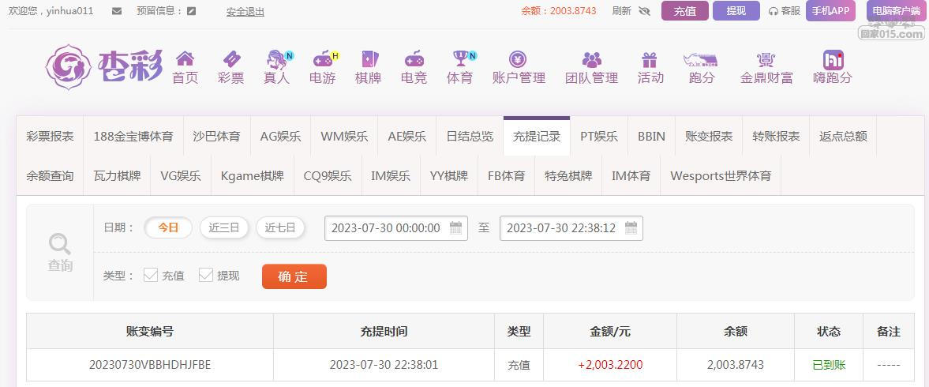Switch to 沙巴体育 tab
The height and width of the screenshot is (387, 929).
pos(217,137)
